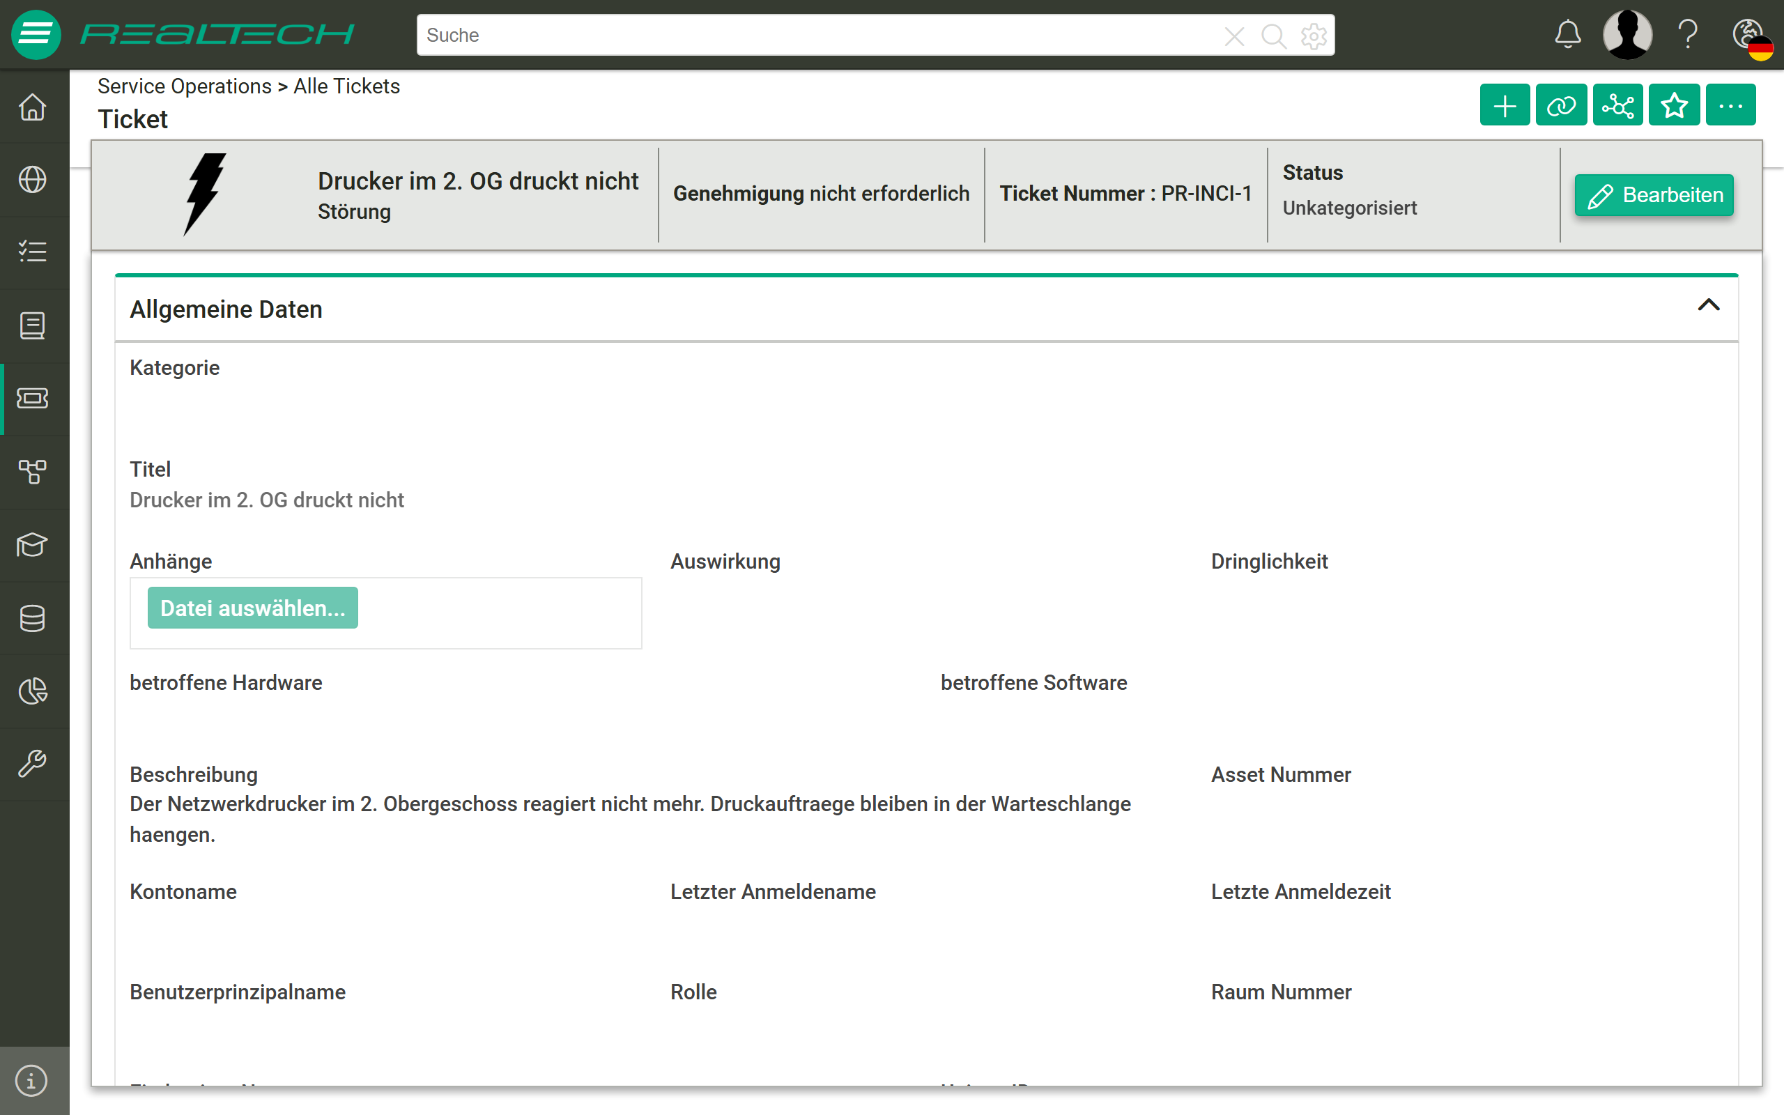Open the pie chart reports icon
The height and width of the screenshot is (1115, 1784).
33,691
